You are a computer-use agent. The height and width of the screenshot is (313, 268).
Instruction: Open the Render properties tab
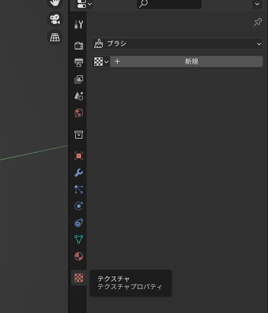(x=79, y=45)
